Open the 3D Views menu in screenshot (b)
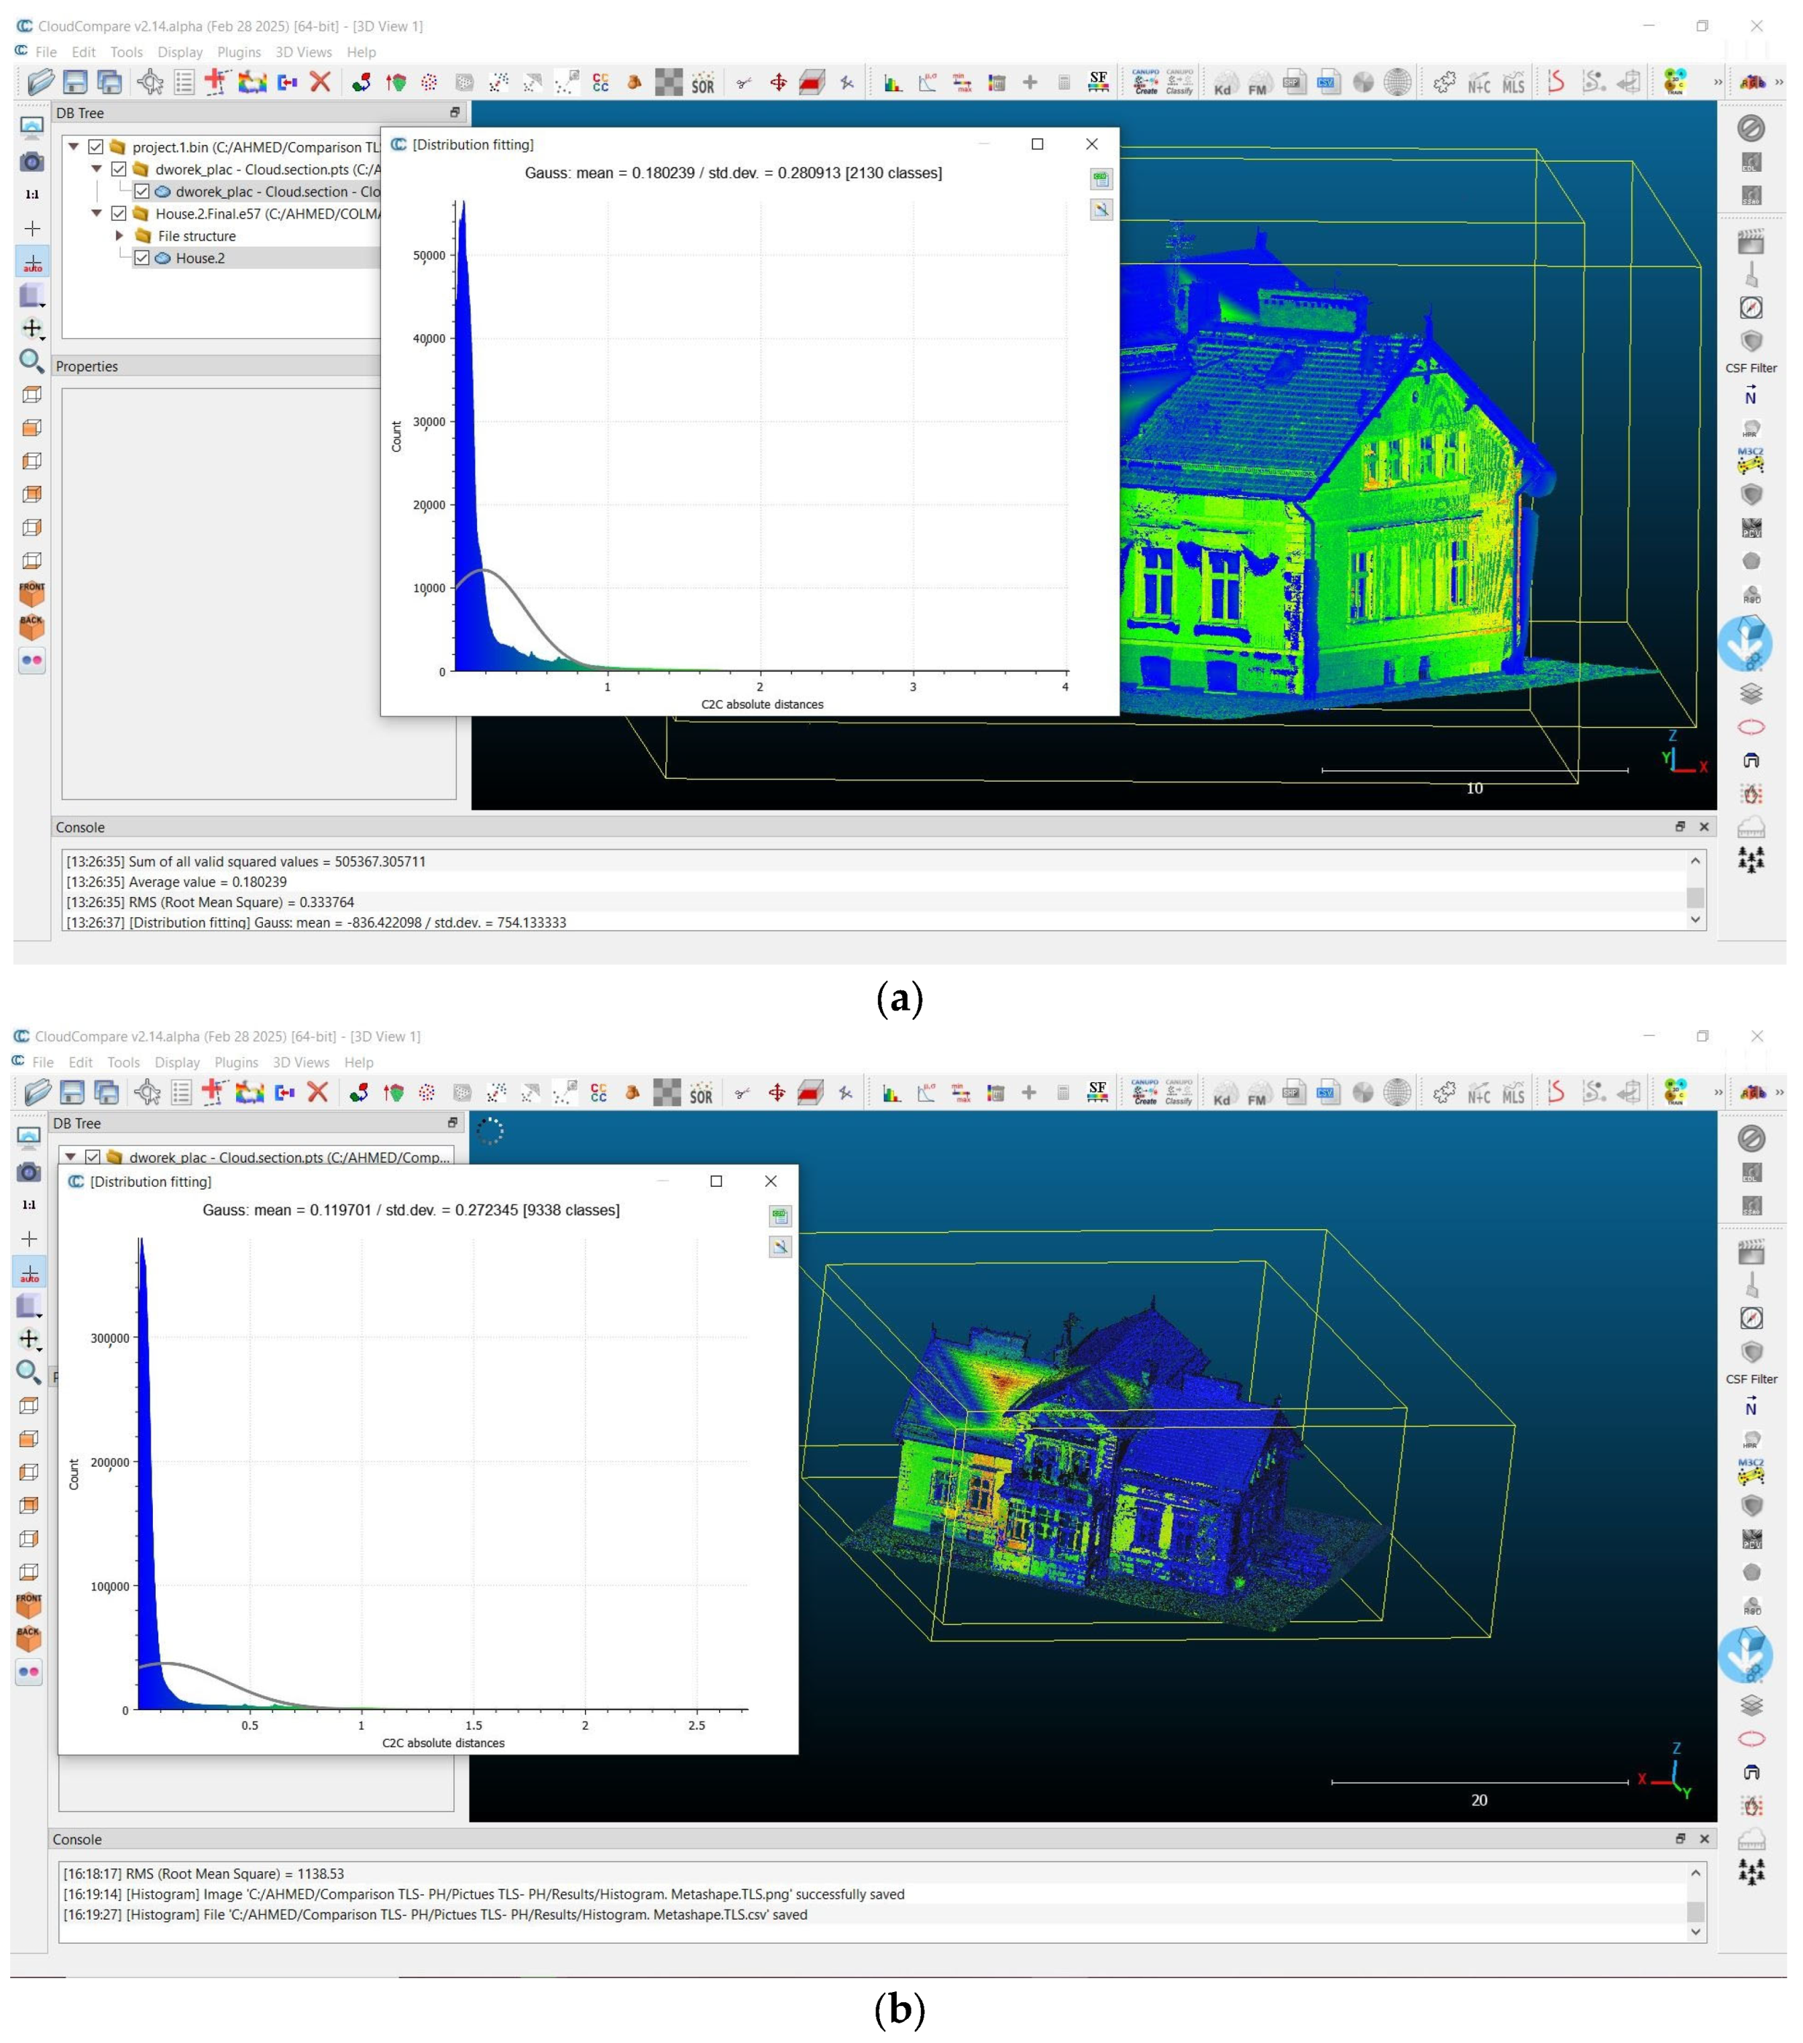This screenshot has height=2043, width=1803. tap(300, 1063)
